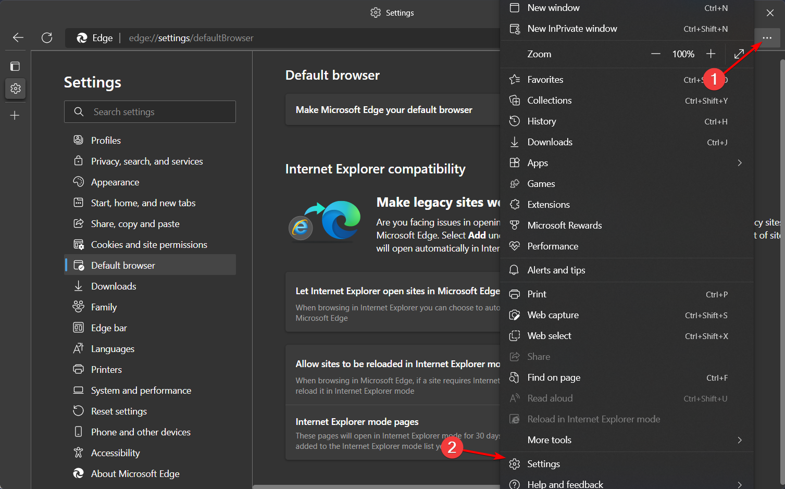Enter full screen via the diagonal arrows icon
Image resolution: width=785 pixels, height=489 pixels.
(x=739, y=54)
